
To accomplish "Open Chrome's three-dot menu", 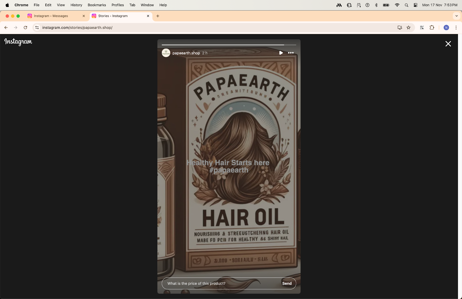I will 456,27.
